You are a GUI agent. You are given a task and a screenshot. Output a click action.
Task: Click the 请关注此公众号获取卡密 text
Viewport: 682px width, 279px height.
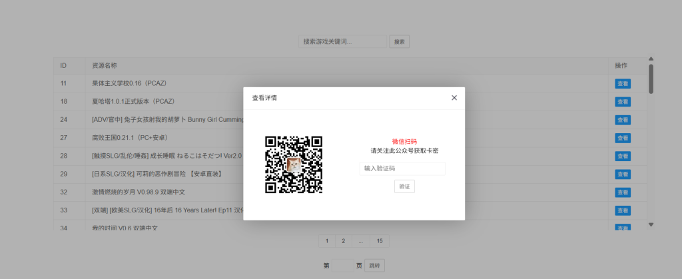tap(404, 150)
